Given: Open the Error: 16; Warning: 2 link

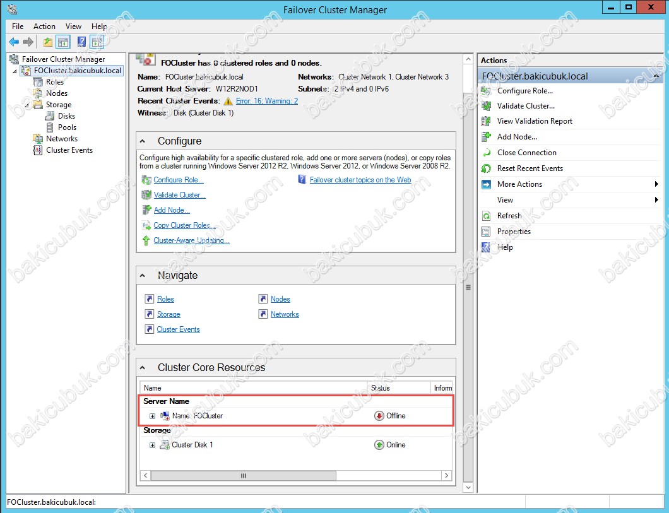Looking at the screenshot, I should (x=267, y=101).
